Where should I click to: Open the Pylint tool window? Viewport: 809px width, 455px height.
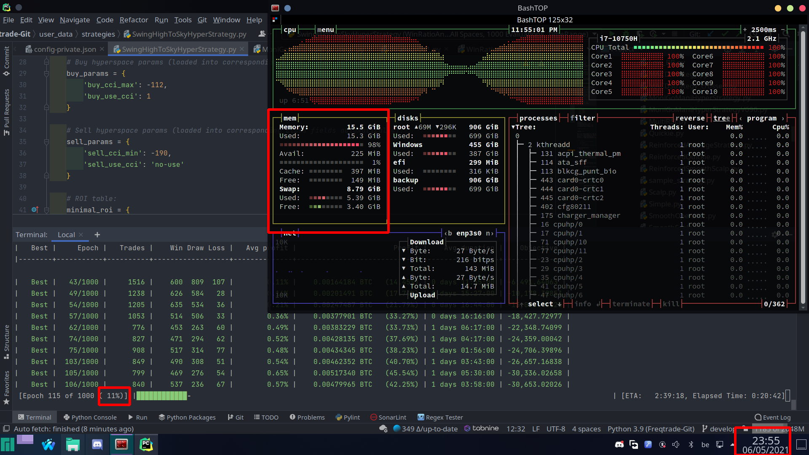348,417
